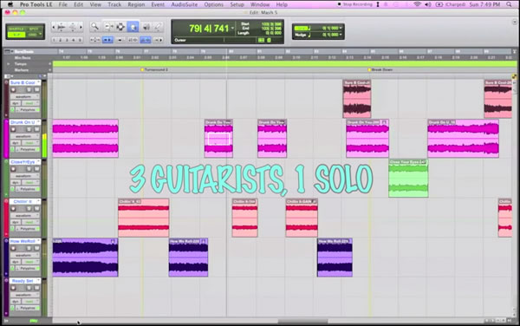Image resolution: width=520 pixels, height=326 pixels.
Task: Recall zoom preset 3
Action: tap(67, 40)
